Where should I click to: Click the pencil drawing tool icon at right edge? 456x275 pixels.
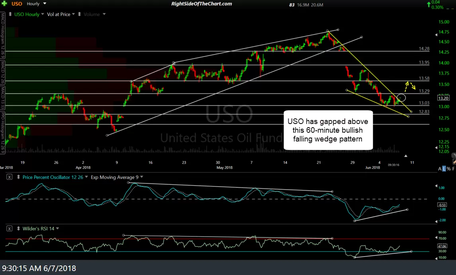coord(454,162)
